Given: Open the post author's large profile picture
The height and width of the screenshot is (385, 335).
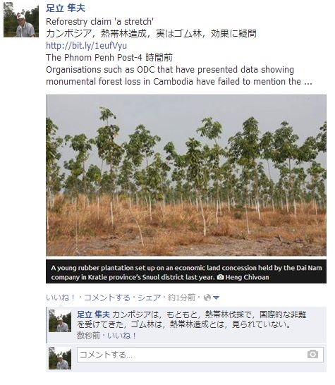Looking at the screenshot, I should pyautogui.click(x=21, y=20).
